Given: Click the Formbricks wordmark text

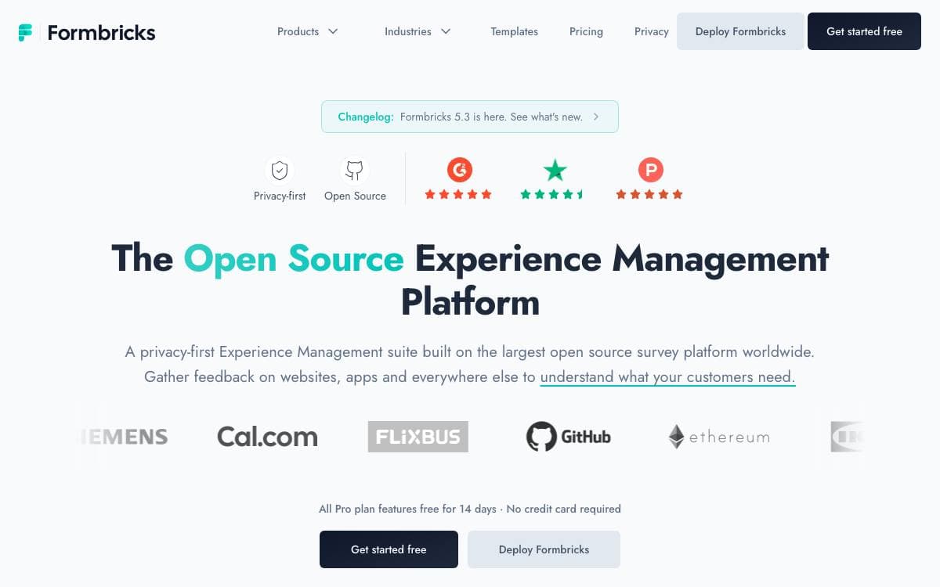Looking at the screenshot, I should [102, 32].
